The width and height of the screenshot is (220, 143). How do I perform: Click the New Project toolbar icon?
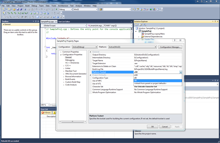pyautogui.click(x=4, y=9)
